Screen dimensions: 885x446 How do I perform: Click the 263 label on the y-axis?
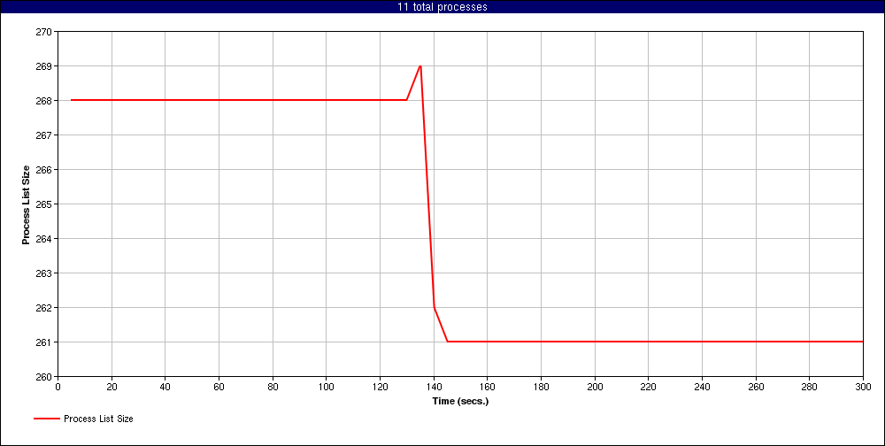[44, 273]
